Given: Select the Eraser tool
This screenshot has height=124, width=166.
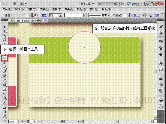Looking at the screenshot, I should (5, 76).
